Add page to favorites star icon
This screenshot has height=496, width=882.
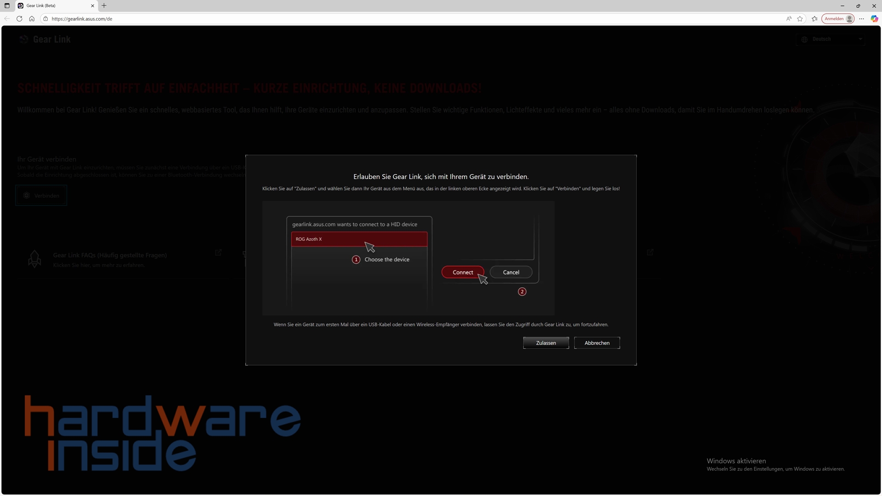[x=800, y=19]
